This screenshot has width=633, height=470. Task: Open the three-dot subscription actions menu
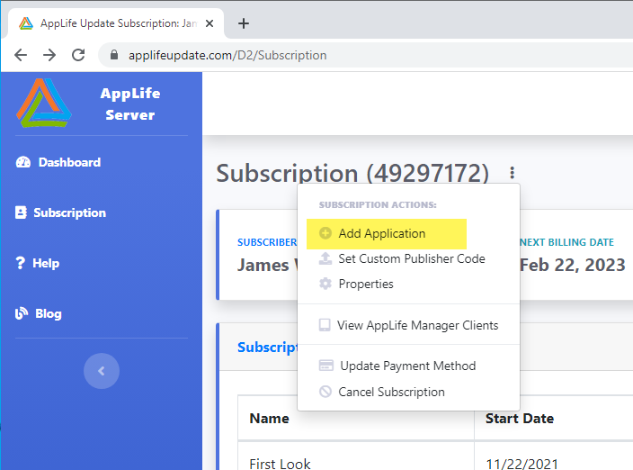click(512, 173)
